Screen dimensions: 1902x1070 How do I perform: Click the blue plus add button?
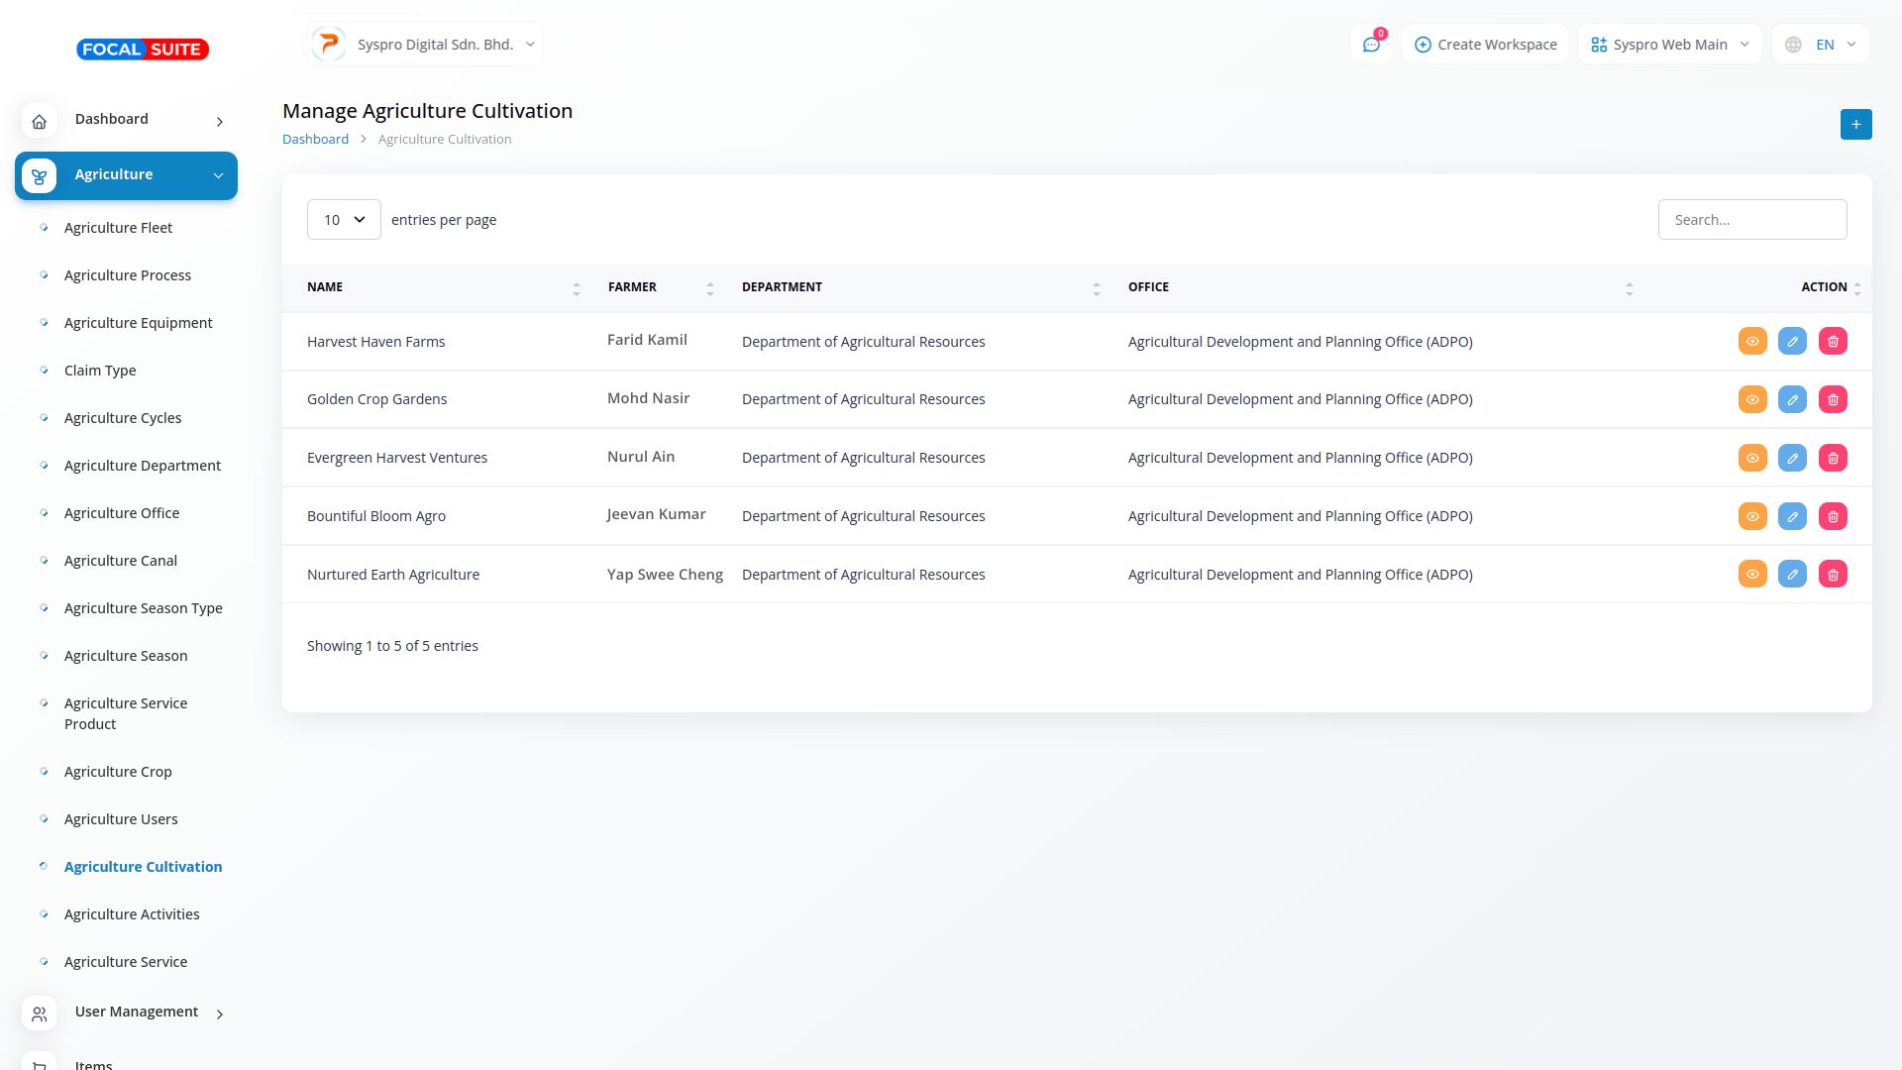click(1855, 124)
